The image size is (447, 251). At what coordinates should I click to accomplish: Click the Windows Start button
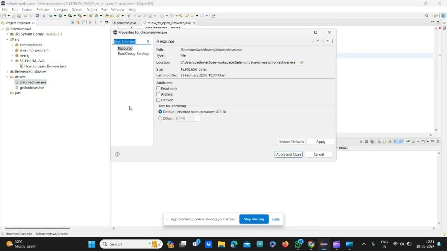tap(92, 244)
